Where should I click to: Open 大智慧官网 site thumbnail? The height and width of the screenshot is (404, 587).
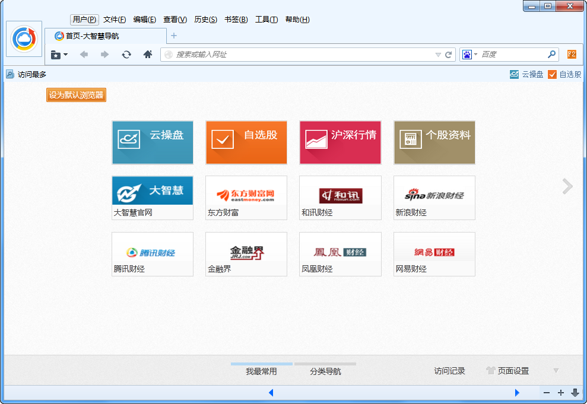153,198
